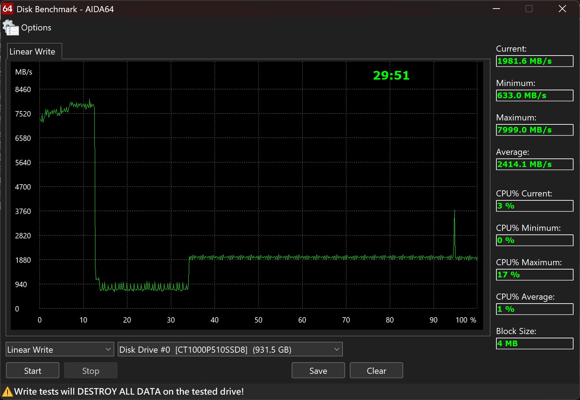Click the MB/s axis unit label
The height and width of the screenshot is (400, 580).
tap(24, 72)
